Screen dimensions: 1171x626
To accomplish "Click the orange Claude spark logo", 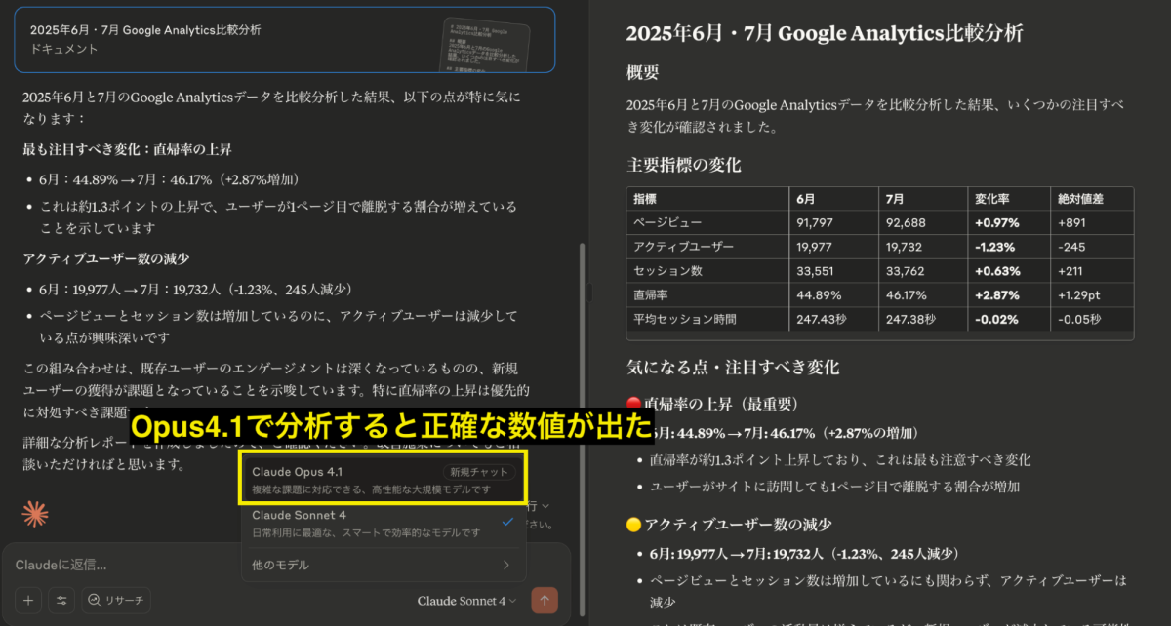I will [35, 514].
